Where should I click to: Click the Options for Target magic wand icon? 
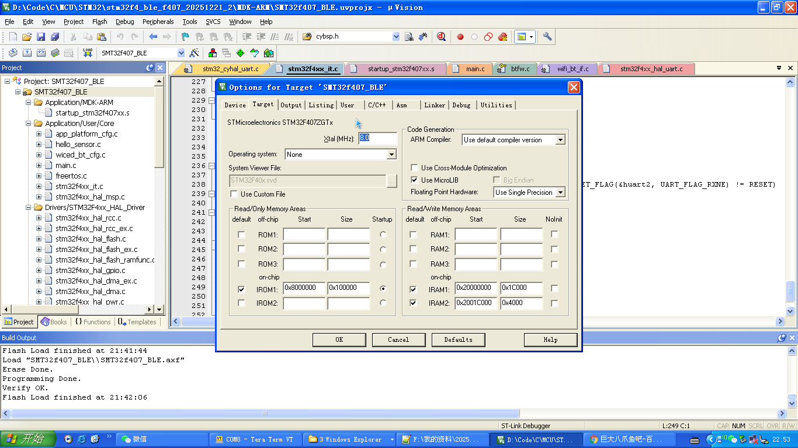[x=195, y=52]
